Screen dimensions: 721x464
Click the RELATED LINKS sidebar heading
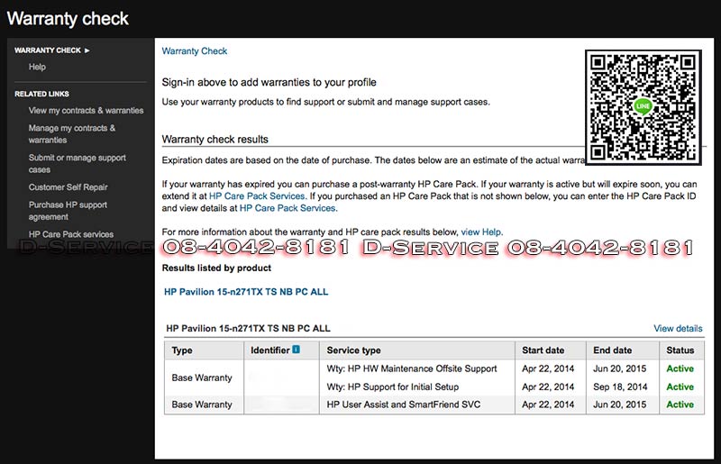click(41, 94)
